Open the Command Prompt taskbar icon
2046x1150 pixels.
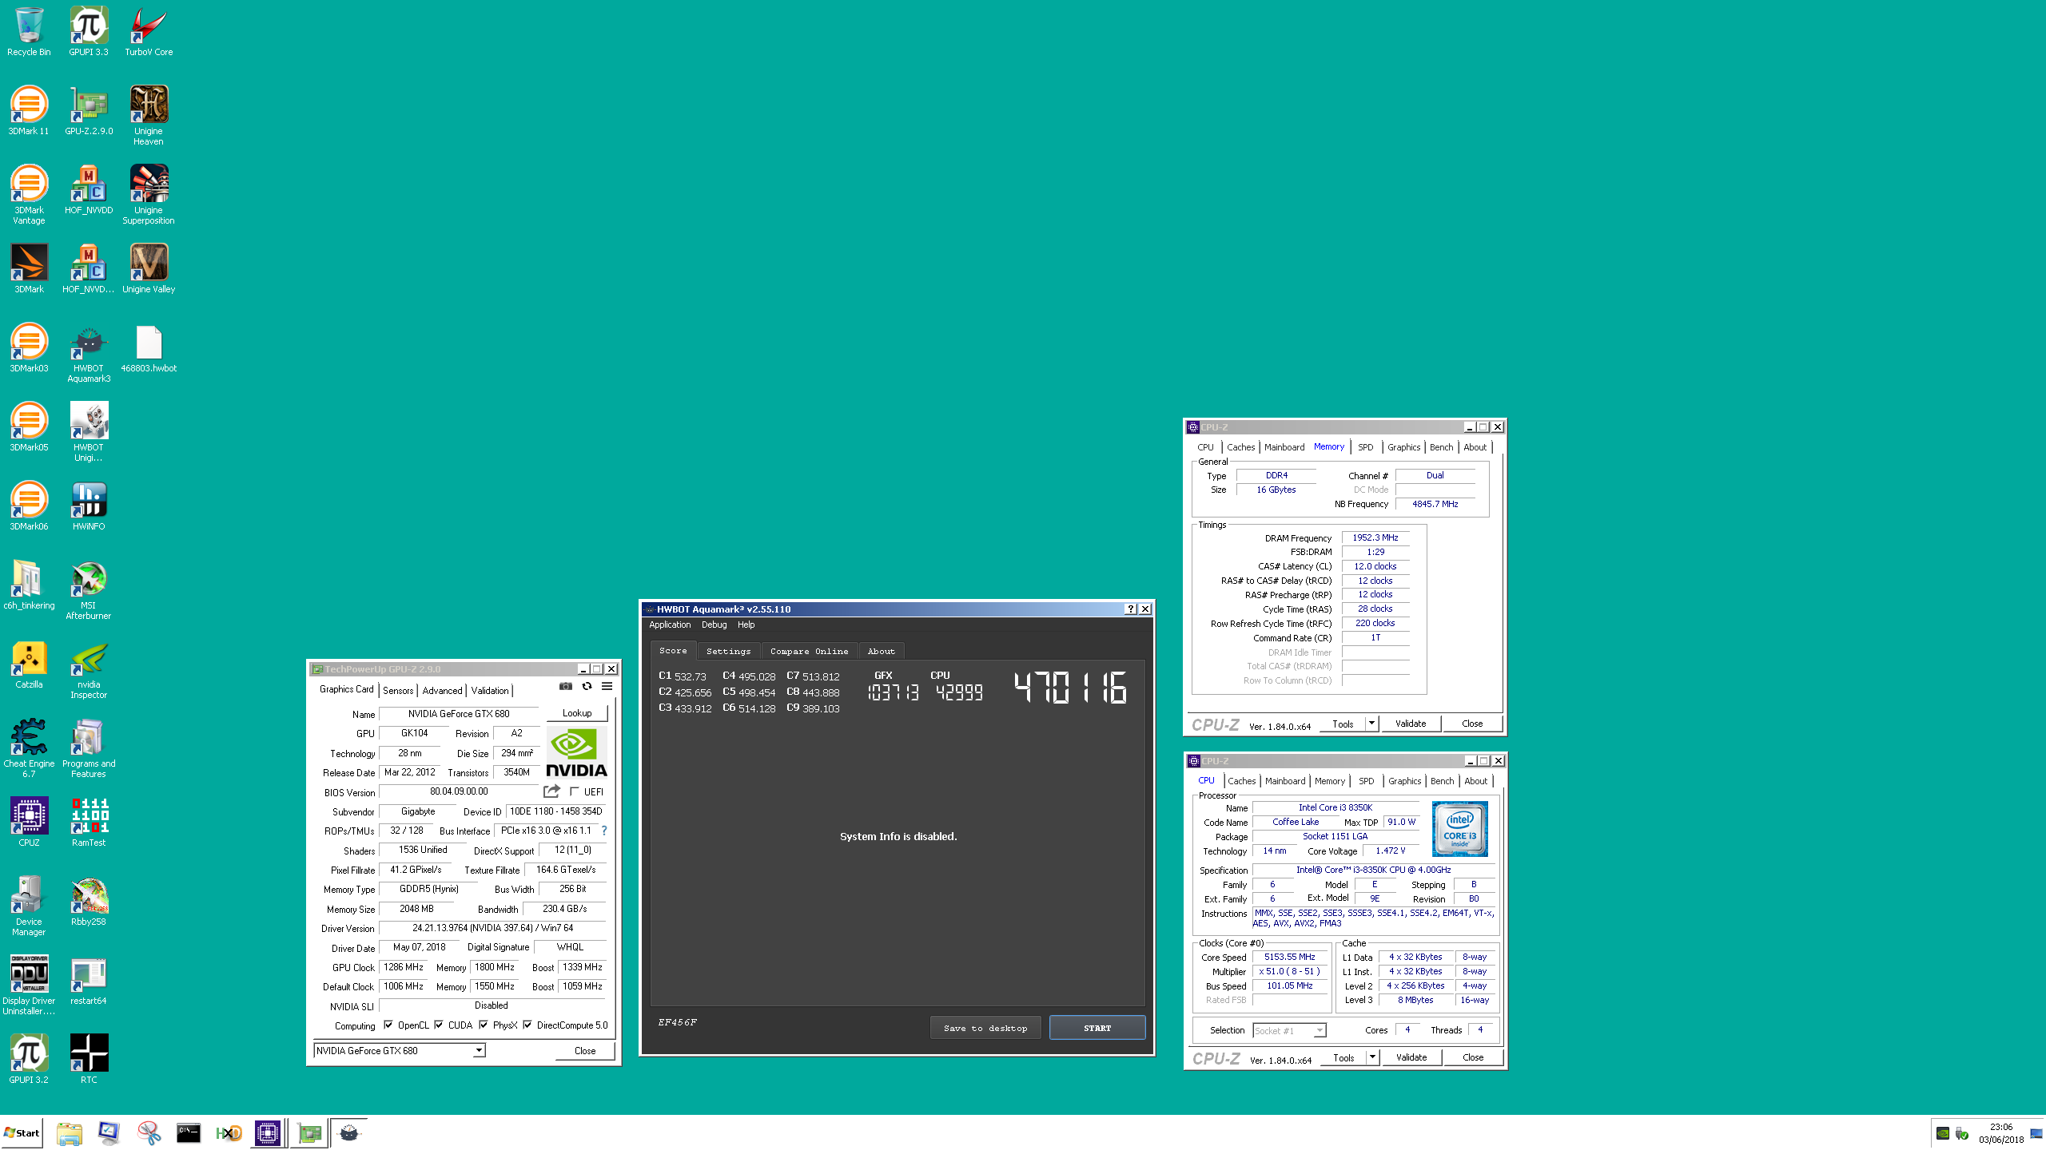point(189,1132)
